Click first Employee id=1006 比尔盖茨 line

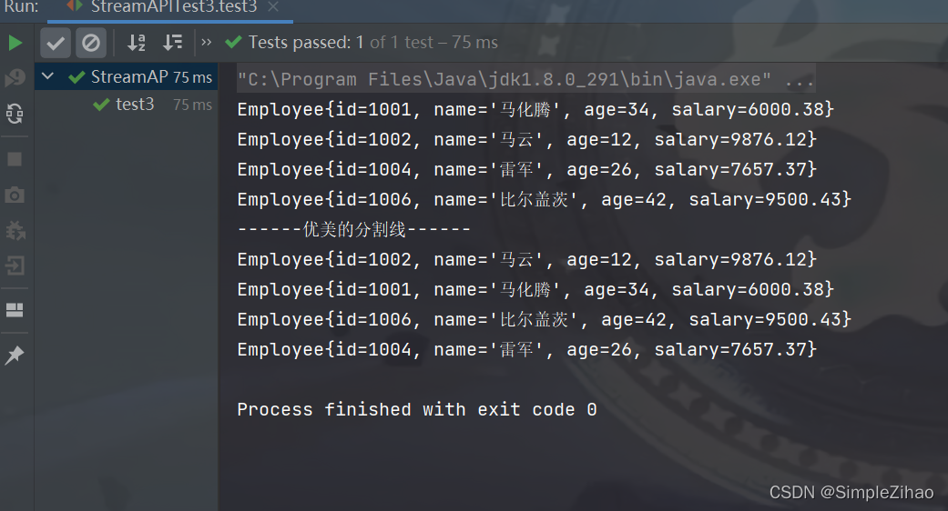(545, 199)
